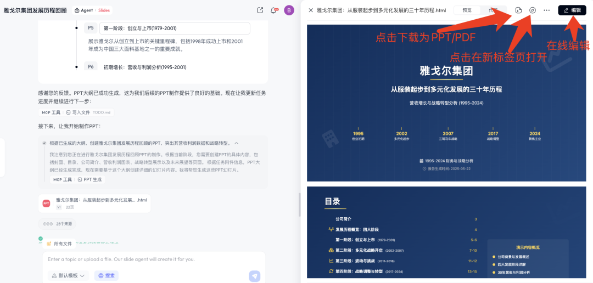Open the three-dot more options menu
The image size is (593, 283).
coord(546,10)
